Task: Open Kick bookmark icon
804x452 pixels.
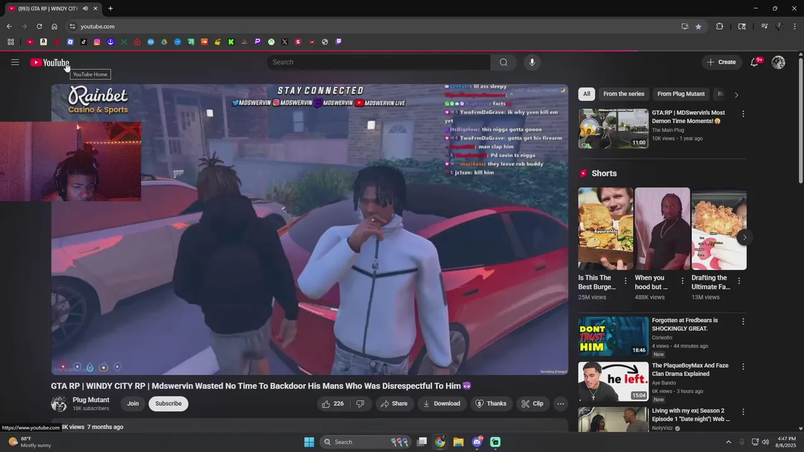Action: 231,42
